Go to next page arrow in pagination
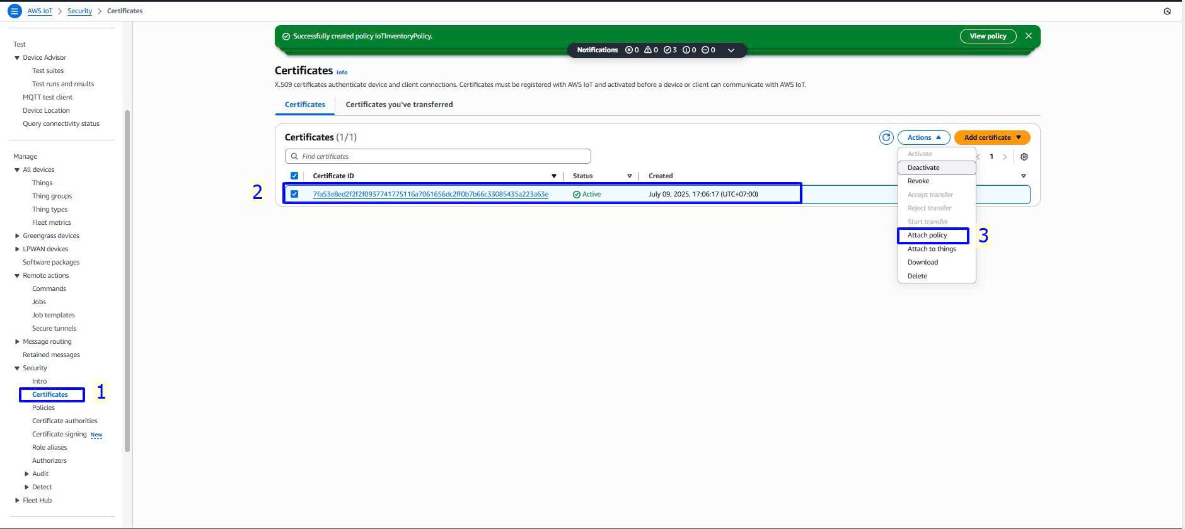This screenshot has width=1185, height=529. coord(1005,157)
